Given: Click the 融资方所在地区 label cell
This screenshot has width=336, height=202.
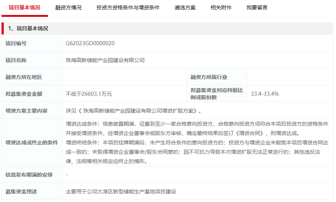Looking at the screenshot, I should 24,77.
